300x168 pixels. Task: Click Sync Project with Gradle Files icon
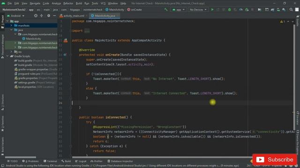click(272, 9)
